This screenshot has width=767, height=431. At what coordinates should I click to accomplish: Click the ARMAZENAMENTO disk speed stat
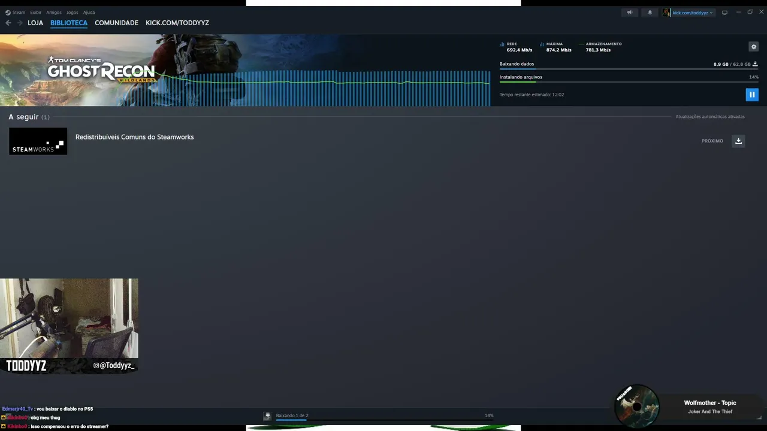(x=600, y=47)
